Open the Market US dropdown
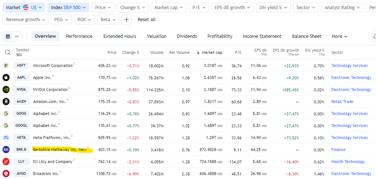The width and height of the screenshot is (376, 179). 24,7
